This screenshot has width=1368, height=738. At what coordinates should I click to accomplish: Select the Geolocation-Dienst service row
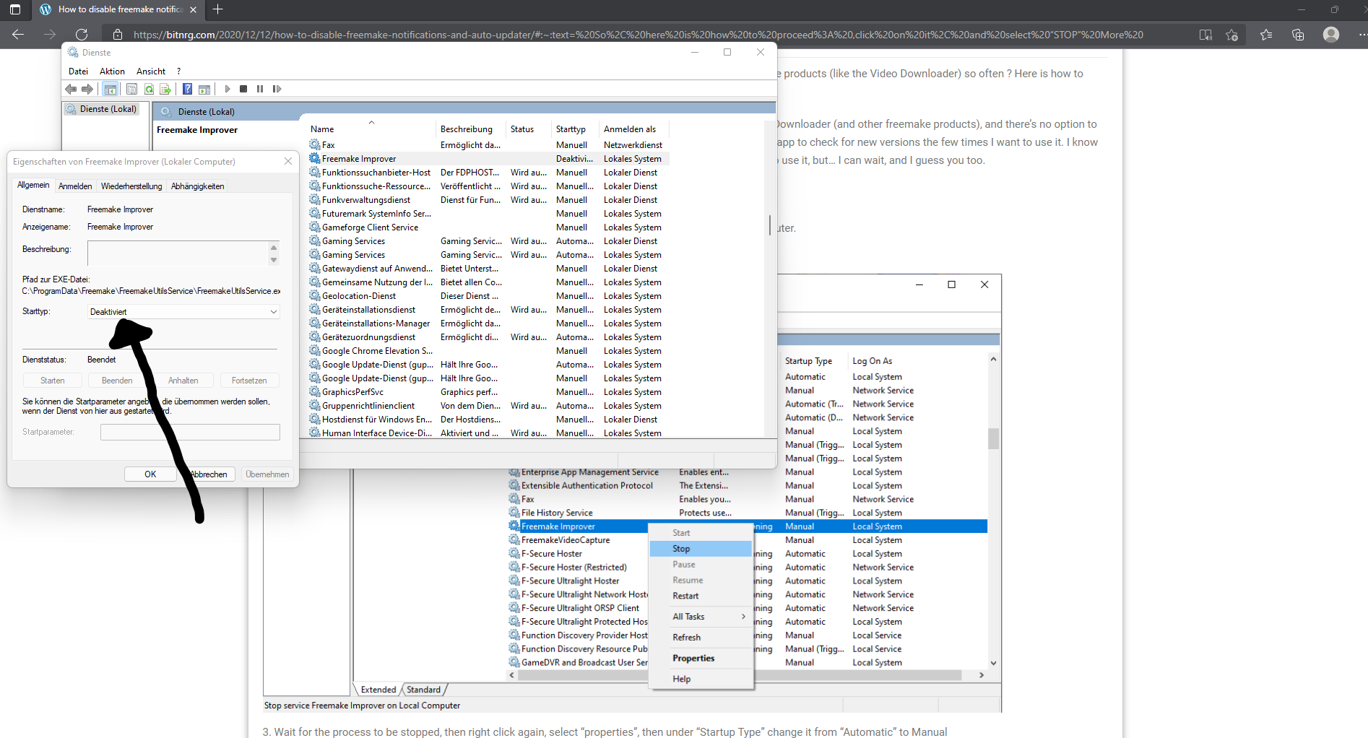(488, 296)
